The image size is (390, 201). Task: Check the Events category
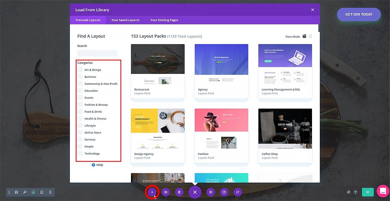[x=80, y=98]
